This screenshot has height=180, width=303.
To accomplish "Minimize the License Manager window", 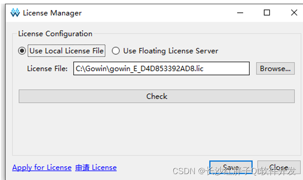I will [240, 13].
